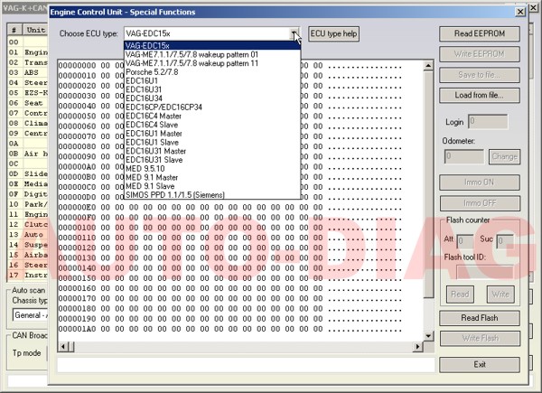Click hex row address 000000E0
The image size is (542, 393).
77,208
